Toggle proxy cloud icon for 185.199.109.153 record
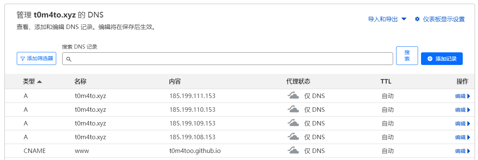Screen dimensions: 478x160 [x=293, y=123]
